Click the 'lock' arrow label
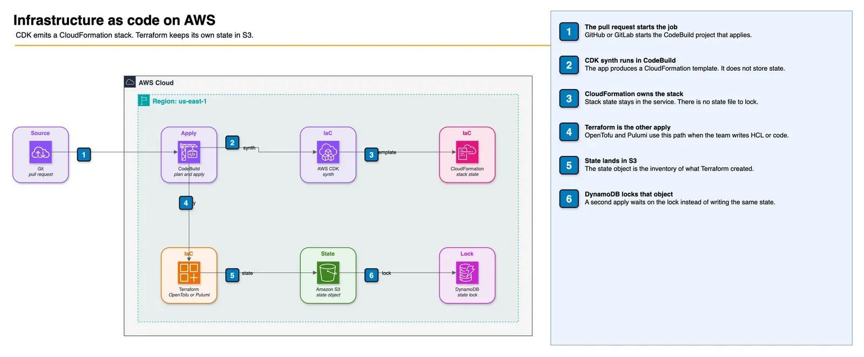The height and width of the screenshot is (357, 864). (x=387, y=273)
